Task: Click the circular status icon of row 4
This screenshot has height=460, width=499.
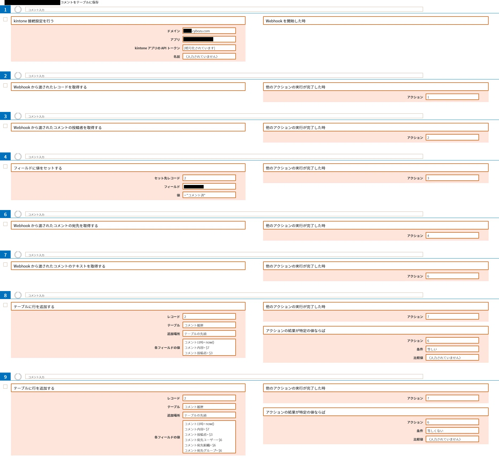Action: click(18, 157)
